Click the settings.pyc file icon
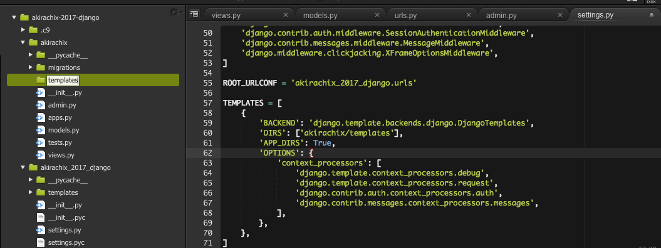 41,242
